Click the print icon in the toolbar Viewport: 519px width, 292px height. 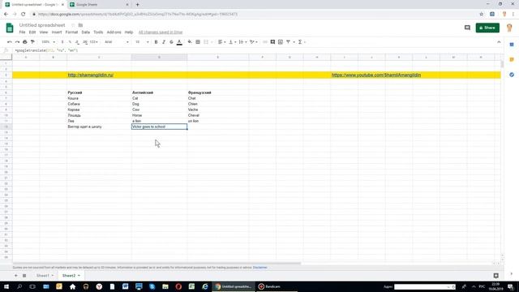(x=25, y=42)
